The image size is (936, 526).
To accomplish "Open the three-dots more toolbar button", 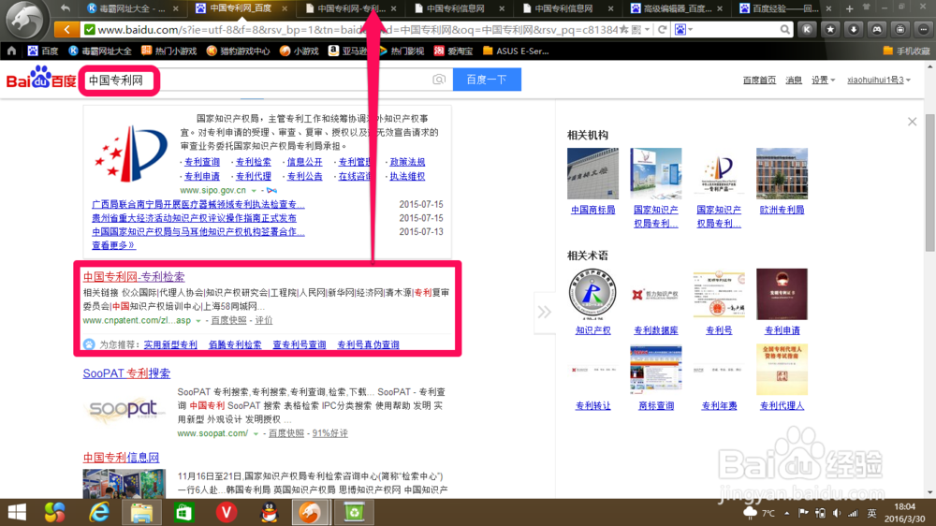I will tap(924, 29).
